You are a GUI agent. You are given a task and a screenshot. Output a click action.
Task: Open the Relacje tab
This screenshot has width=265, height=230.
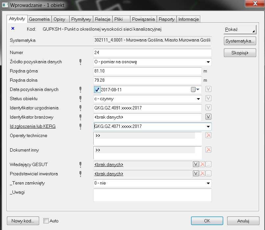[x=103, y=19]
